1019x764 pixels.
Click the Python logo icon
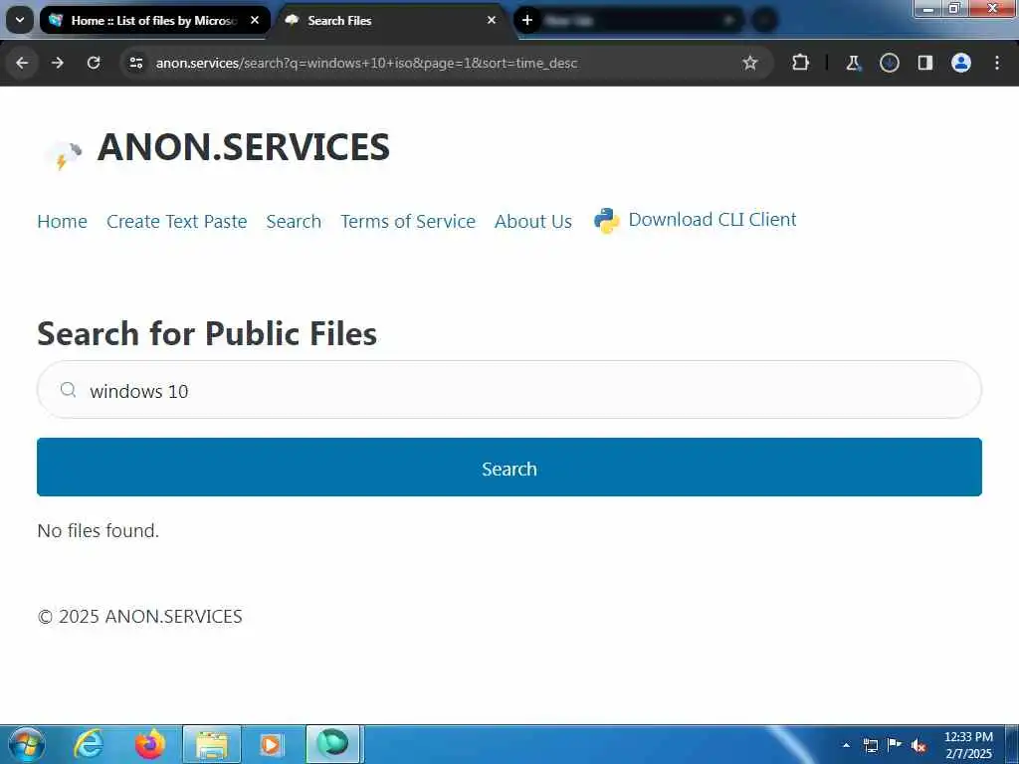606,221
